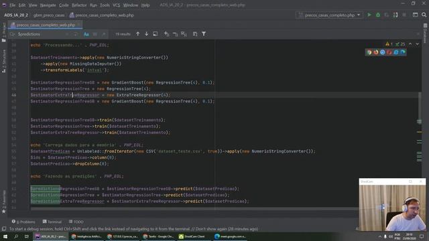Open the Problems tool window

coord(23,222)
